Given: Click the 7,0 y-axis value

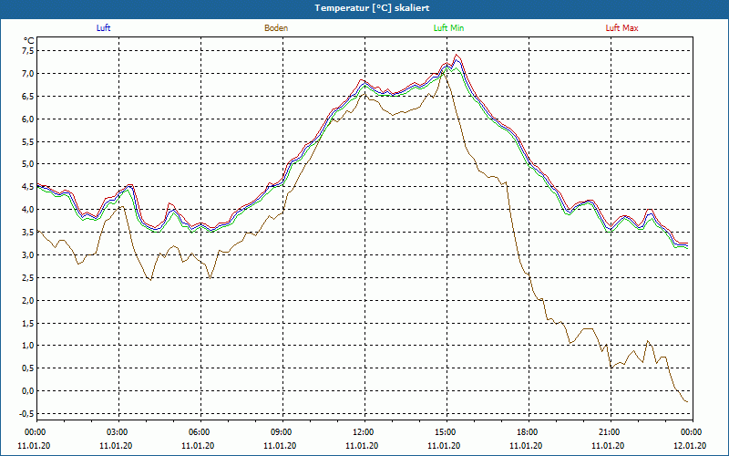Looking at the screenshot, I should 27,74.
